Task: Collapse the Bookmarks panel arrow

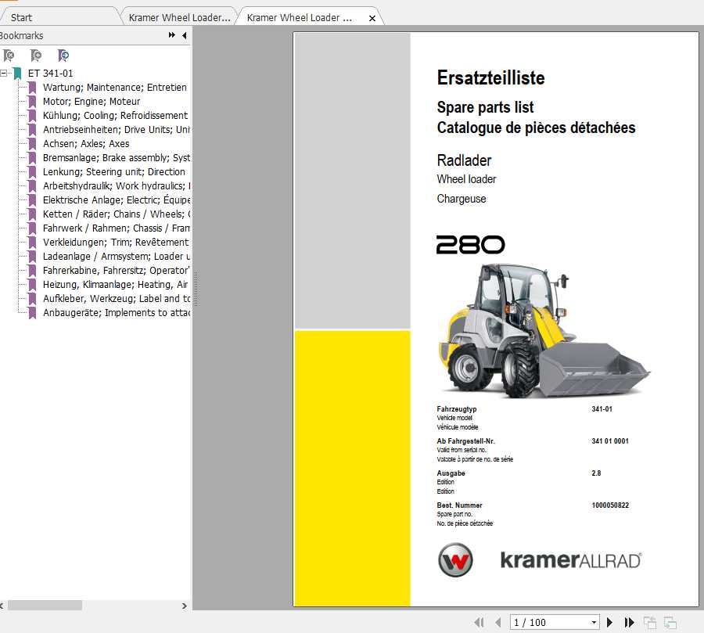Action: click(x=184, y=35)
